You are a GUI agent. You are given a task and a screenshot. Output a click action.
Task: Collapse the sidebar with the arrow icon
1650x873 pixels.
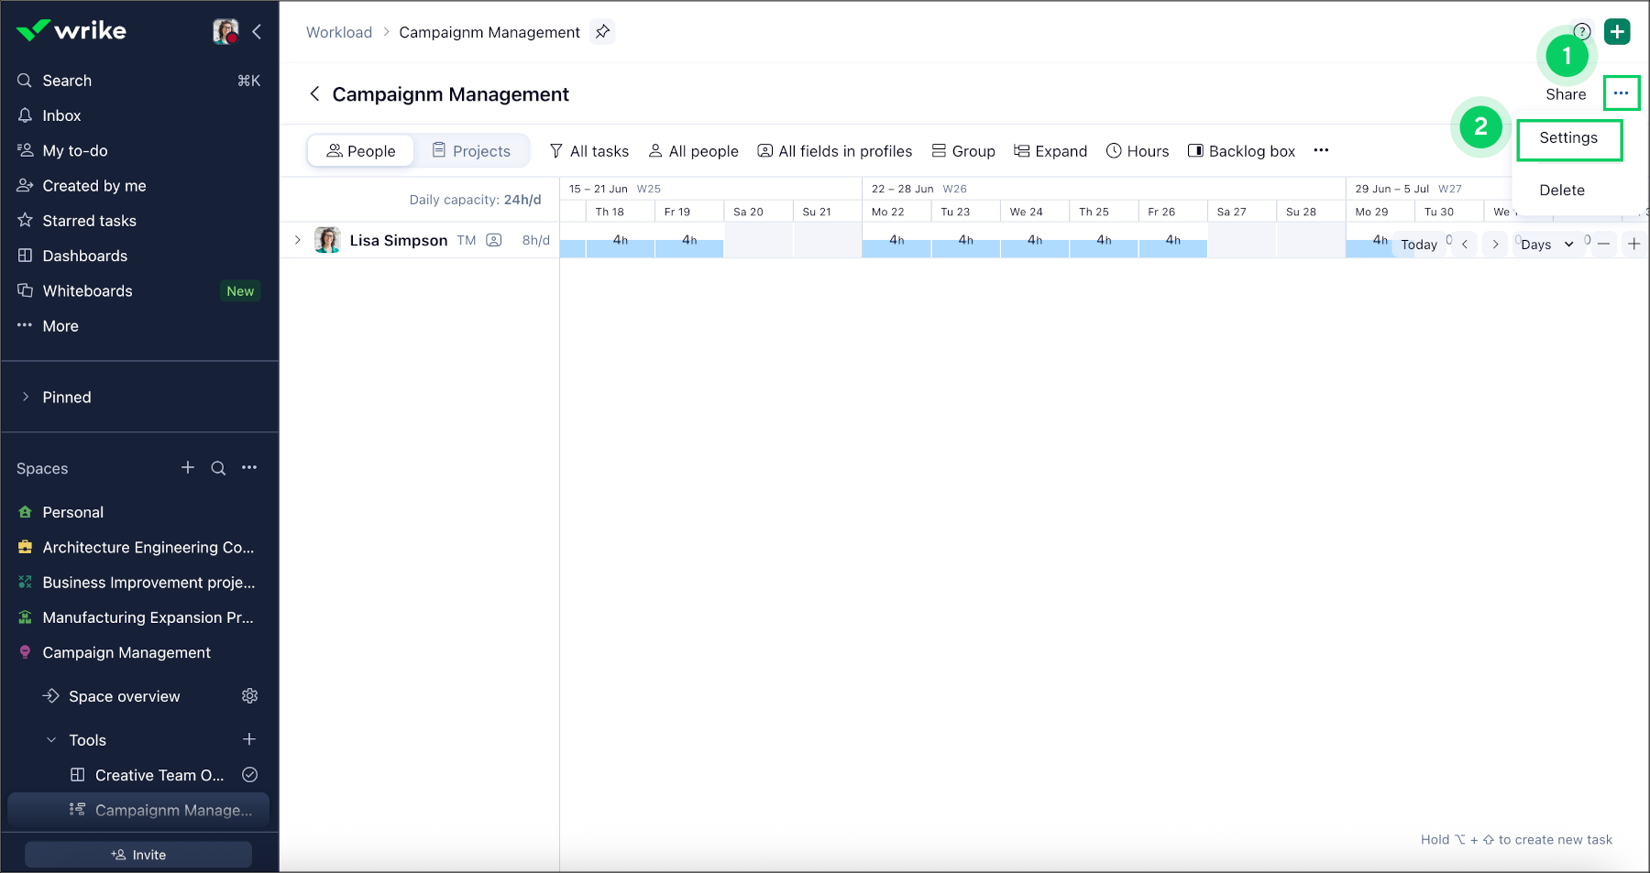pos(258,31)
